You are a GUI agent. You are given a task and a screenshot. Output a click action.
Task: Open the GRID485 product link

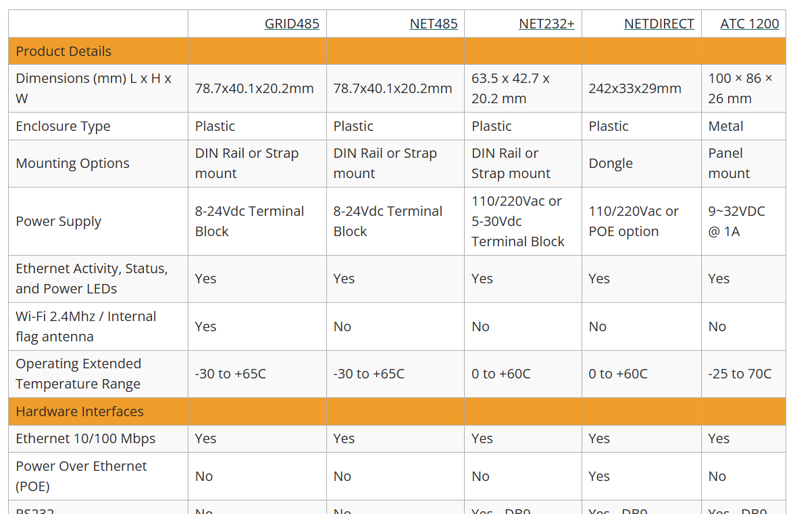(x=292, y=24)
